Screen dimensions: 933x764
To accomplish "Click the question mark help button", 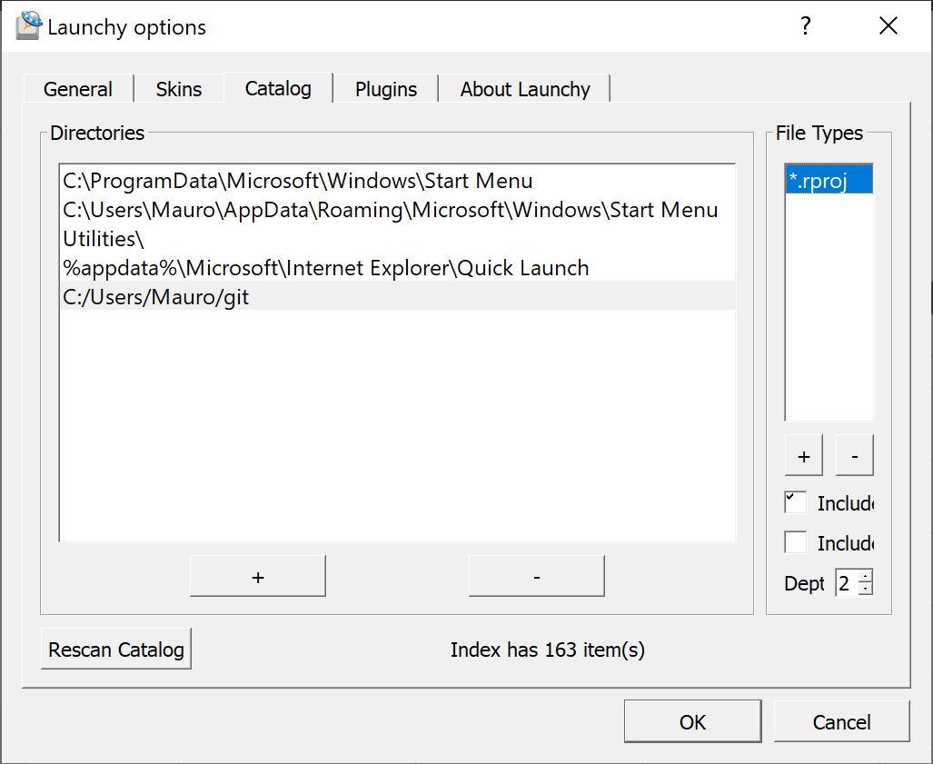I will [x=805, y=26].
